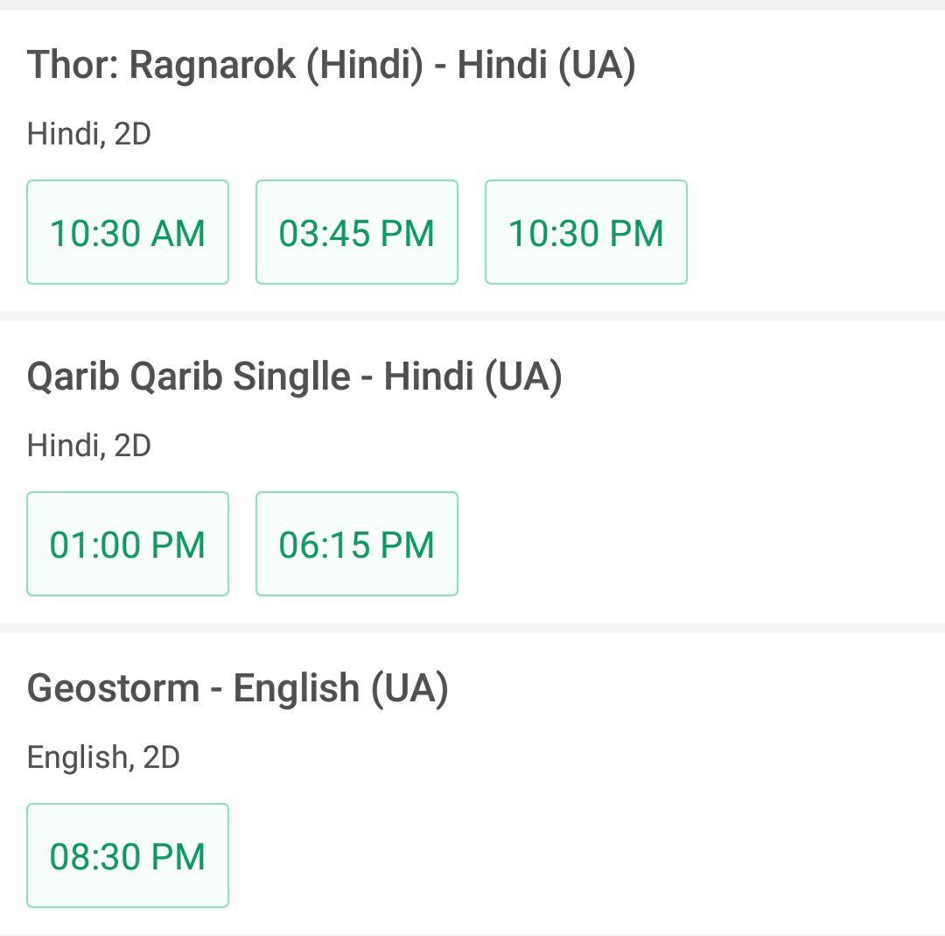Select the 06:15 PM Qarib Qarib Singlle showtime

coord(357,544)
